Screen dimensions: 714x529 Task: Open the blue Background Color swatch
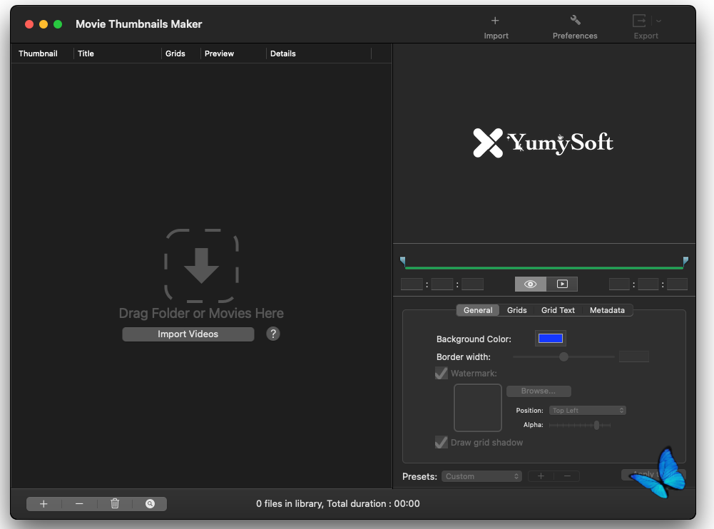[550, 339]
